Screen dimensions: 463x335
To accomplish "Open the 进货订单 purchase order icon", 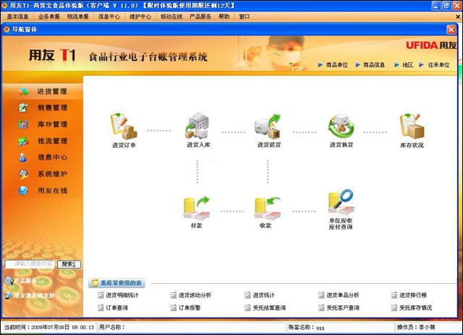I will click(124, 126).
